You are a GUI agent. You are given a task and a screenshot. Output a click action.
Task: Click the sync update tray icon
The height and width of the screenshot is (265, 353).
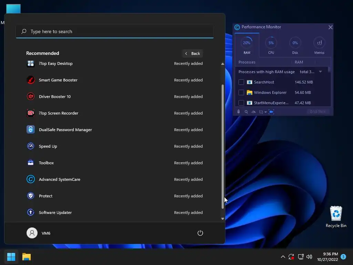291,257
